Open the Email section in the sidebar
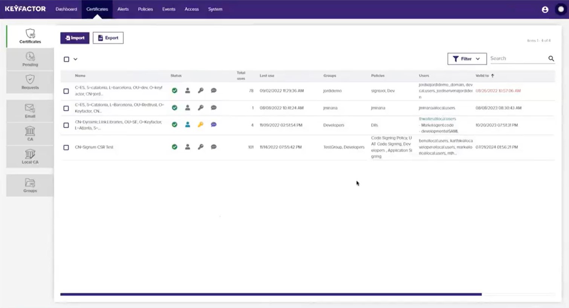 (x=30, y=111)
